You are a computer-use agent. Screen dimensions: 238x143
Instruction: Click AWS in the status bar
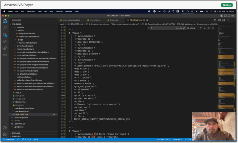tap(35, 139)
